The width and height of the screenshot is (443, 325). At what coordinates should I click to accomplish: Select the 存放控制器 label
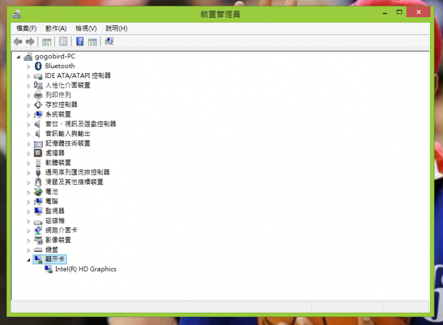(62, 104)
